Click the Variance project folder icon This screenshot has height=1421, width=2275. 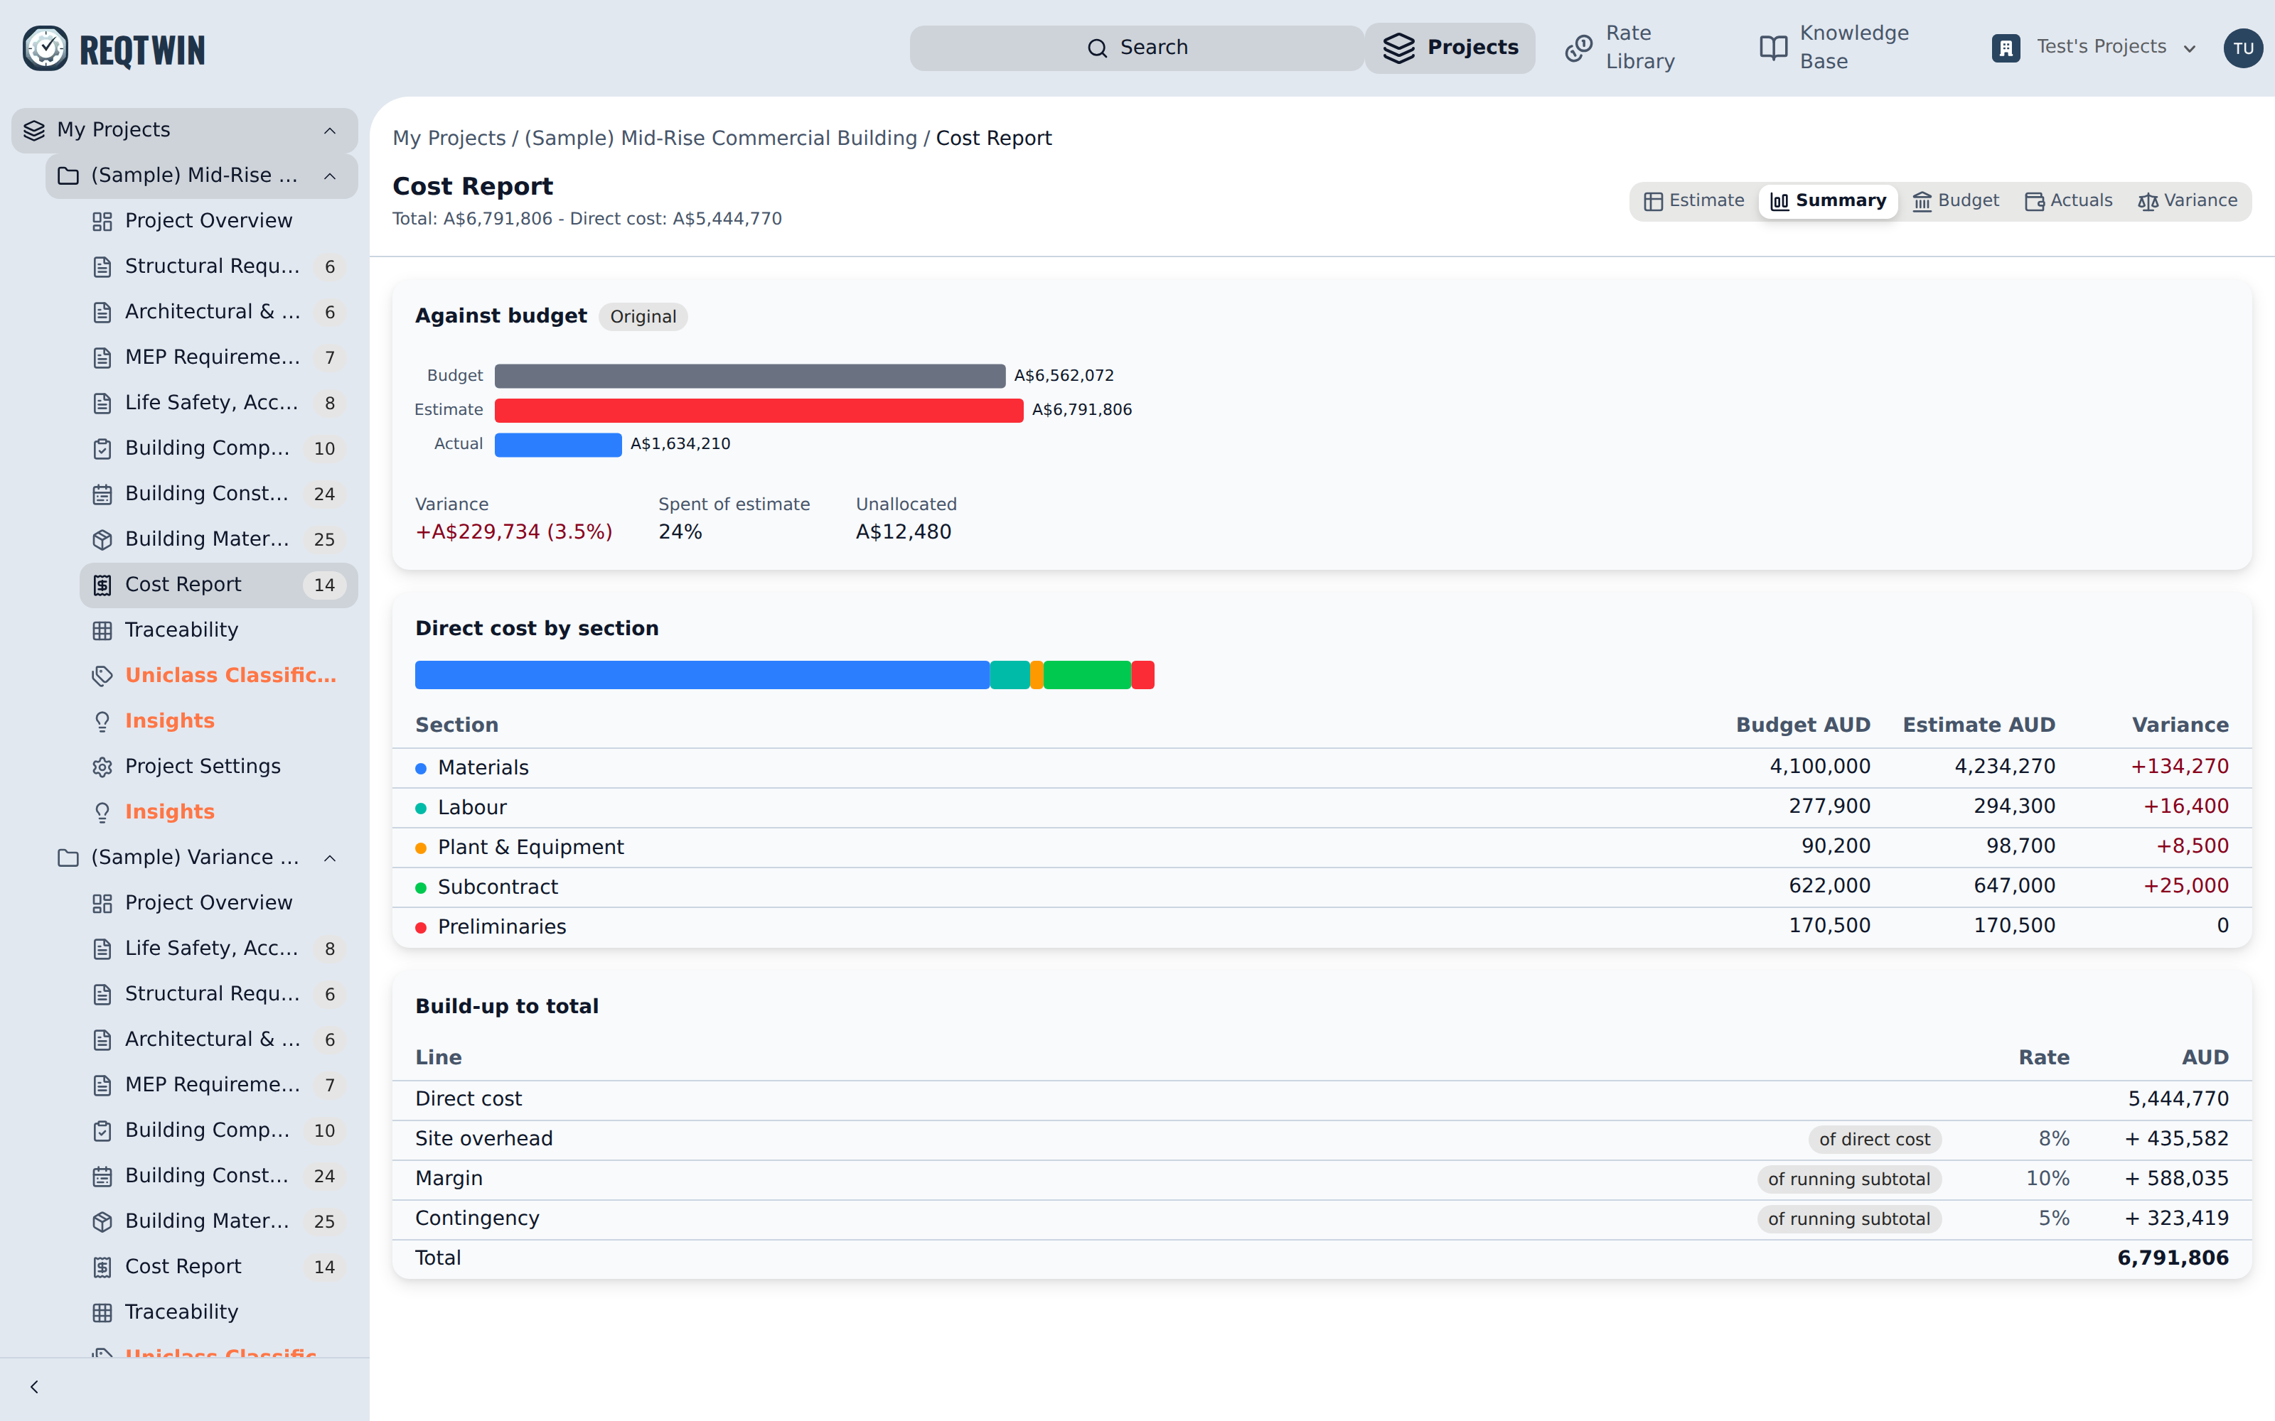(x=69, y=857)
